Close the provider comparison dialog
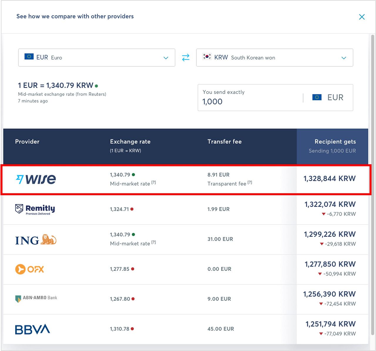The height and width of the screenshot is (351, 376). click(362, 17)
